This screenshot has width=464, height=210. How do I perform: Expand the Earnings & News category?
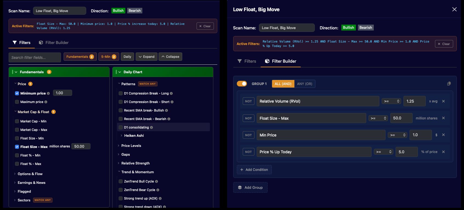click(x=31, y=183)
